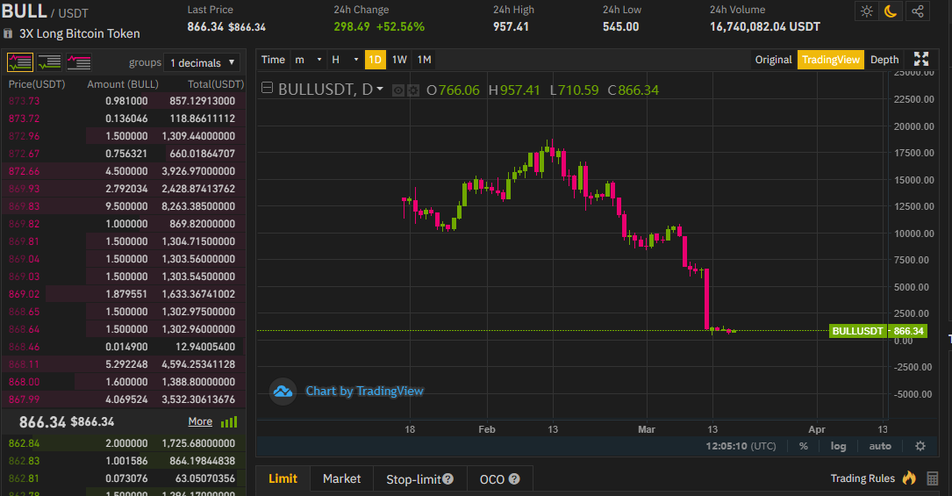Switch to the Depth chart view
The height and width of the screenshot is (496, 952).
[x=884, y=60]
